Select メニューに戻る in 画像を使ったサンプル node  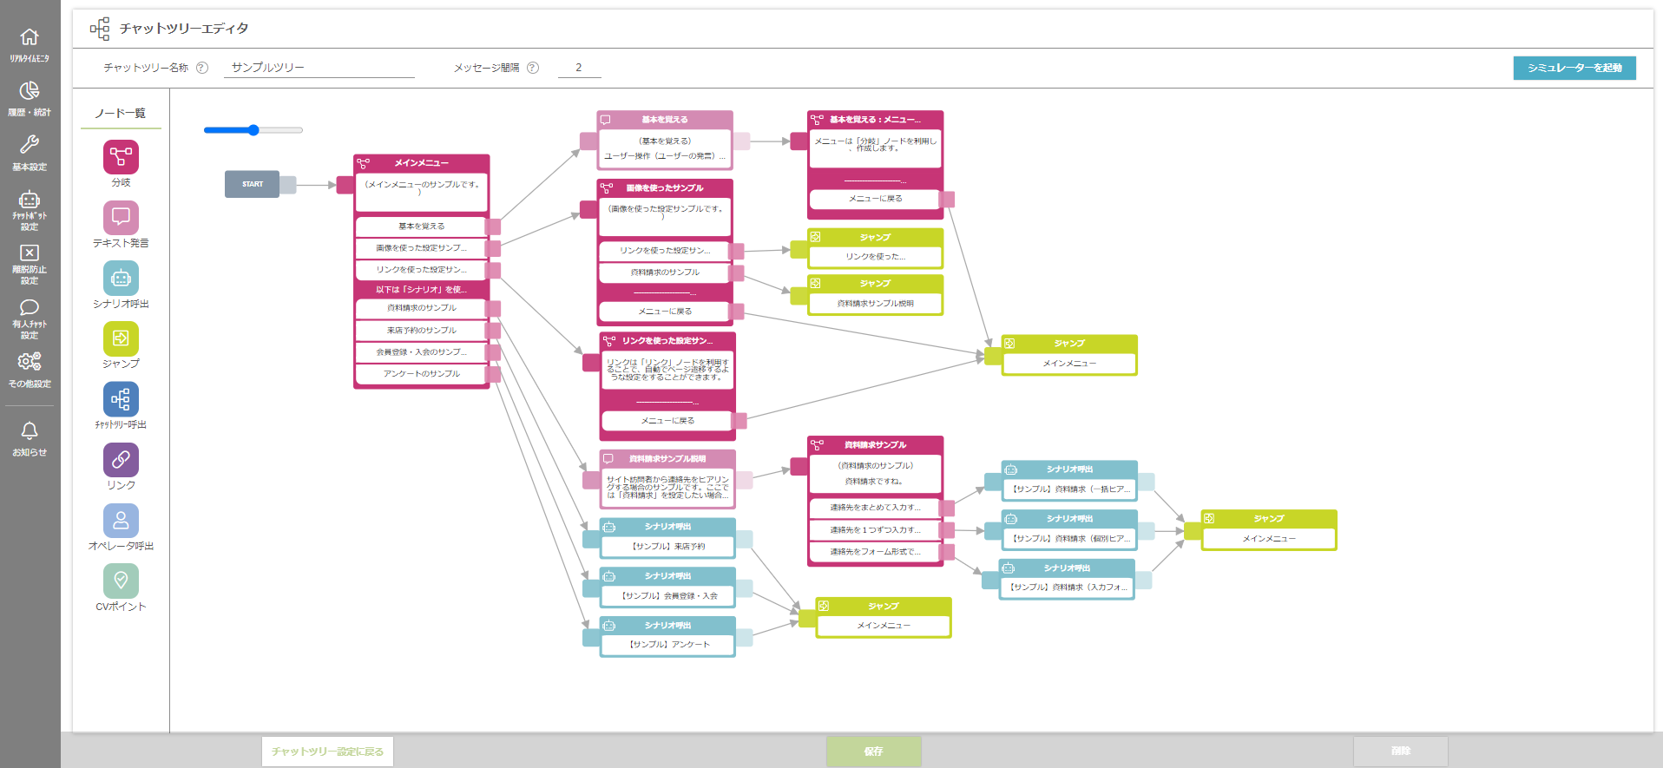click(x=665, y=312)
